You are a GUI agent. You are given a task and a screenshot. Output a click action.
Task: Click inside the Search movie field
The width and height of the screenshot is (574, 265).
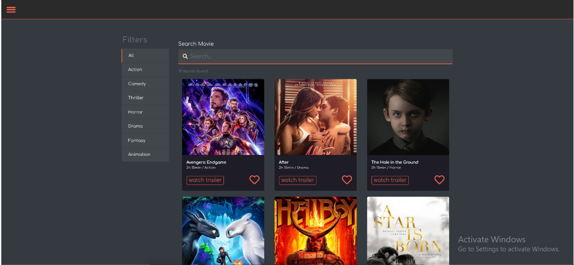315,56
